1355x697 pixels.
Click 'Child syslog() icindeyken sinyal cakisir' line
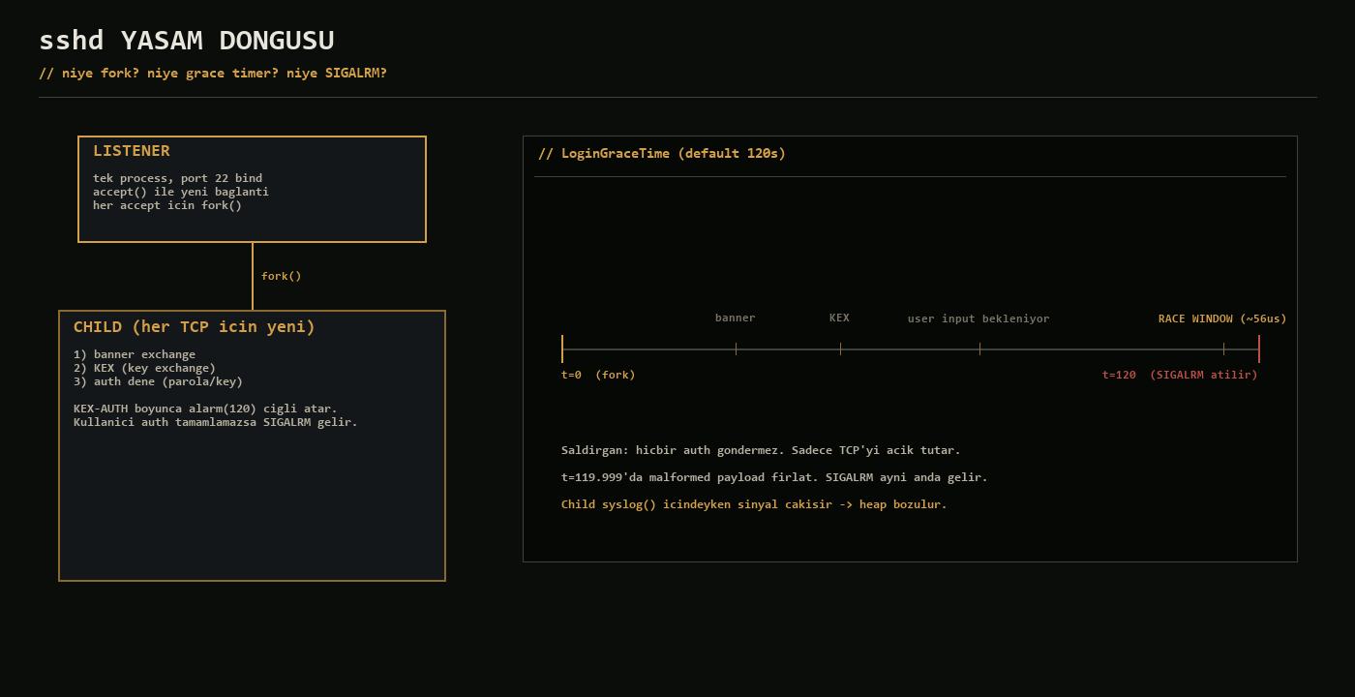point(754,504)
